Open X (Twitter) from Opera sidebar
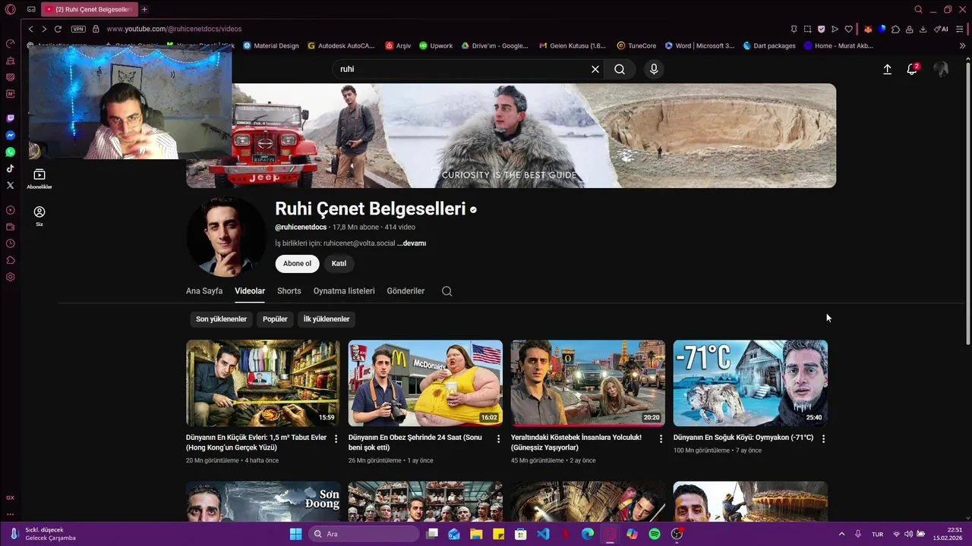This screenshot has height=546, width=972. (x=11, y=185)
